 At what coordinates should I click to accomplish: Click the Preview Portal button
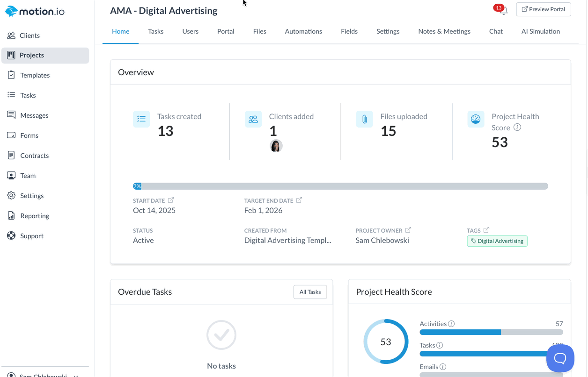click(x=543, y=9)
